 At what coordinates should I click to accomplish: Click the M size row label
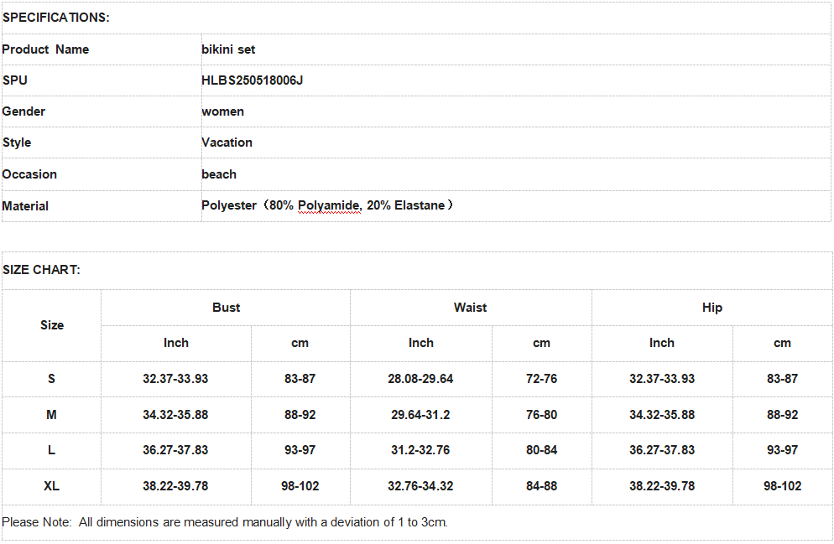click(x=51, y=415)
